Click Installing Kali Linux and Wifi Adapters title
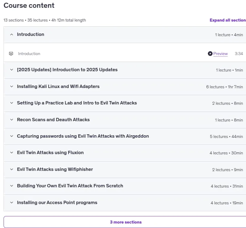 click(58, 86)
